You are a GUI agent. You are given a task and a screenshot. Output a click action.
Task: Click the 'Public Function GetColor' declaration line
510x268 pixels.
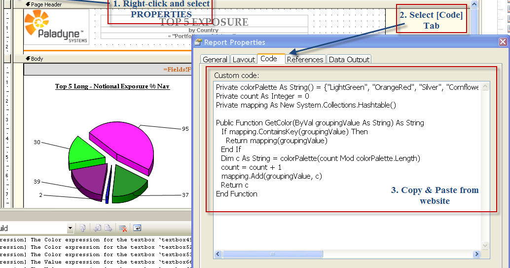320,123
